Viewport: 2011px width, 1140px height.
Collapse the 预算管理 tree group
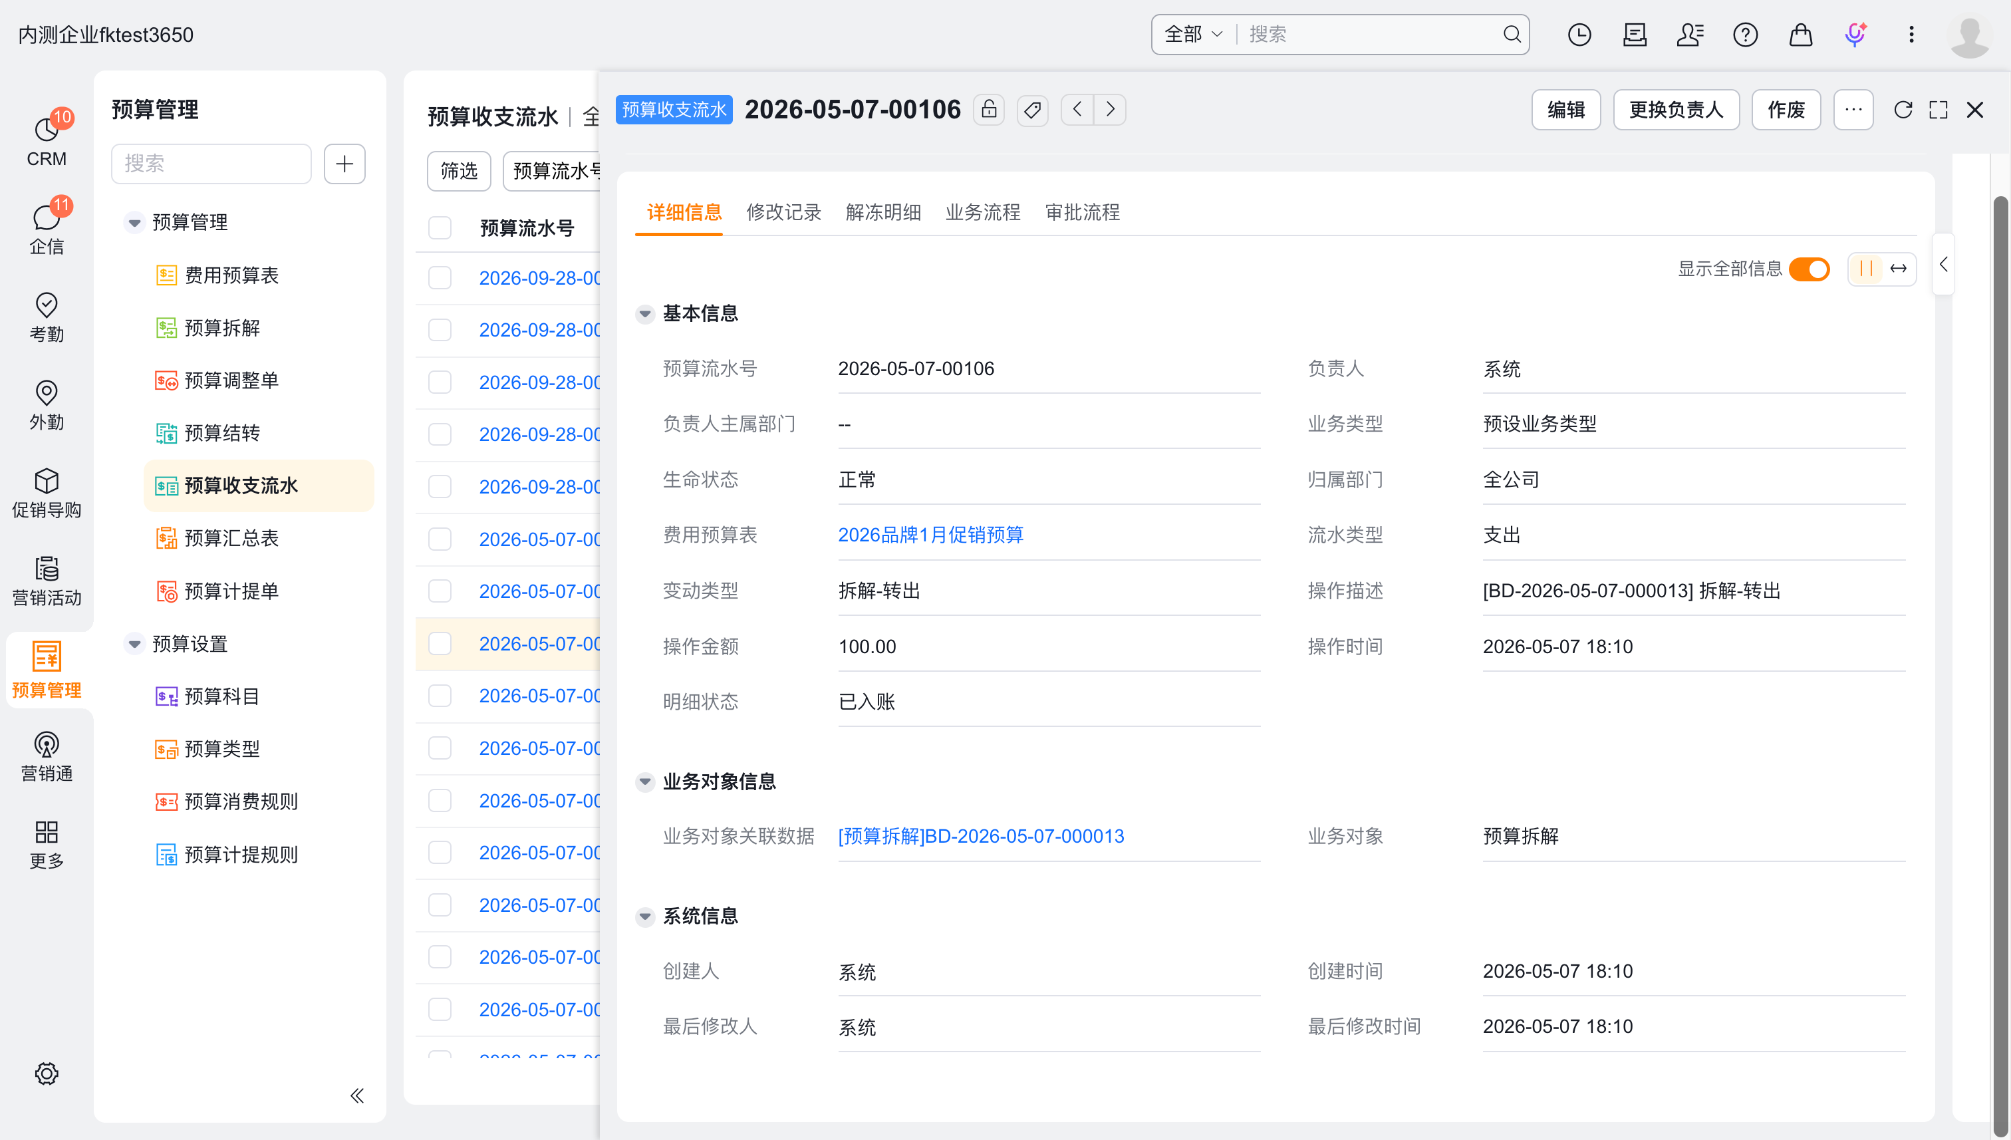click(x=134, y=222)
